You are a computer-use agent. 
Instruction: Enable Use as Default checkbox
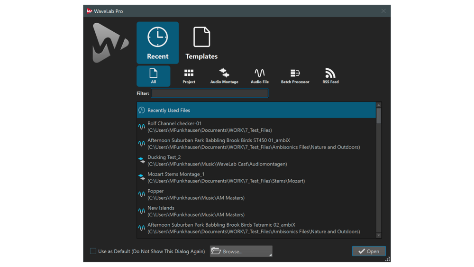point(93,251)
